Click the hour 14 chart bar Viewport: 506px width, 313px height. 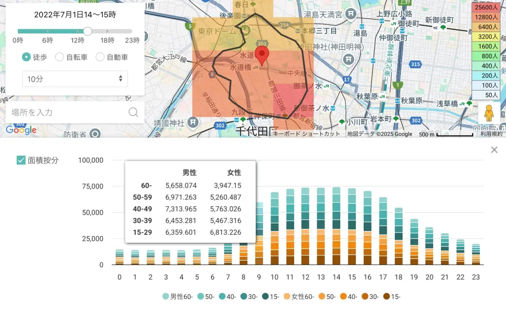point(336,226)
